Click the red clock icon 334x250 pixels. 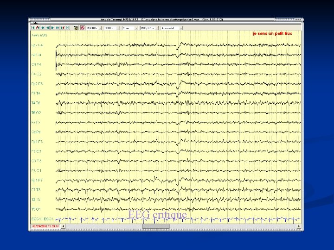(x=83, y=28)
